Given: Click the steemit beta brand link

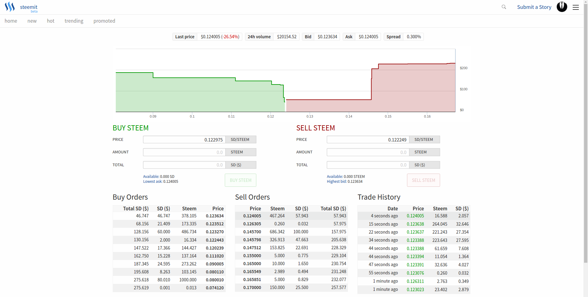Looking at the screenshot, I should (x=29, y=8).
